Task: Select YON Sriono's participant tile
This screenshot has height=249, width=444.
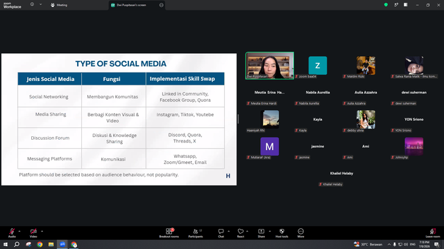Action: [414, 120]
